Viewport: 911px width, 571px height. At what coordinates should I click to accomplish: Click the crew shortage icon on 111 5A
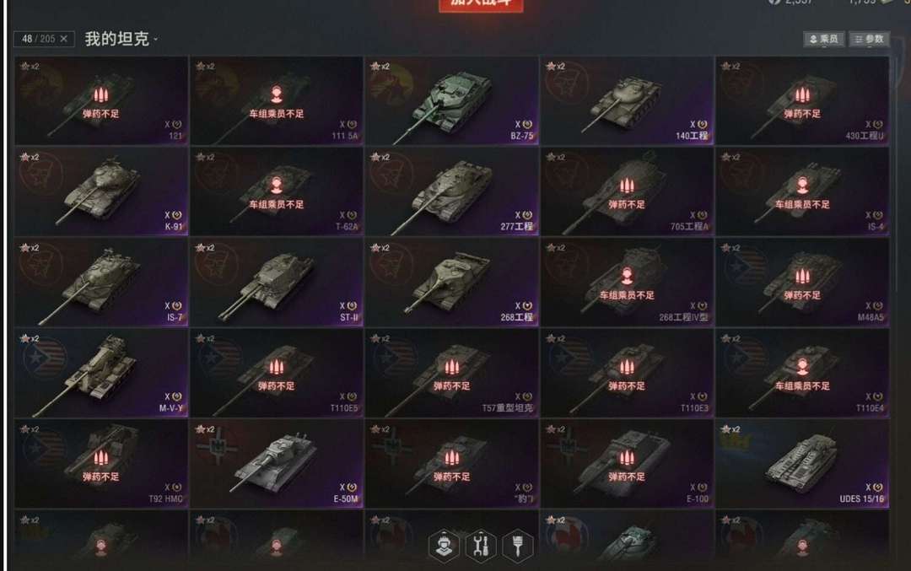tap(277, 94)
